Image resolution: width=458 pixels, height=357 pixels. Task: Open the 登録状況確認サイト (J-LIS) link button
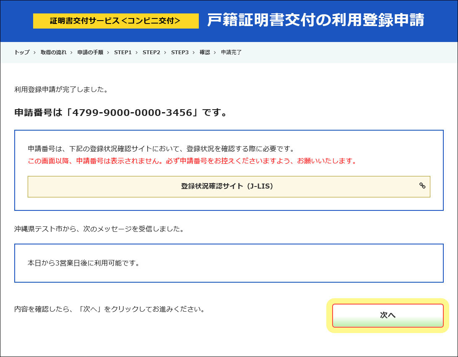pyautogui.click(x=229, y=186)
